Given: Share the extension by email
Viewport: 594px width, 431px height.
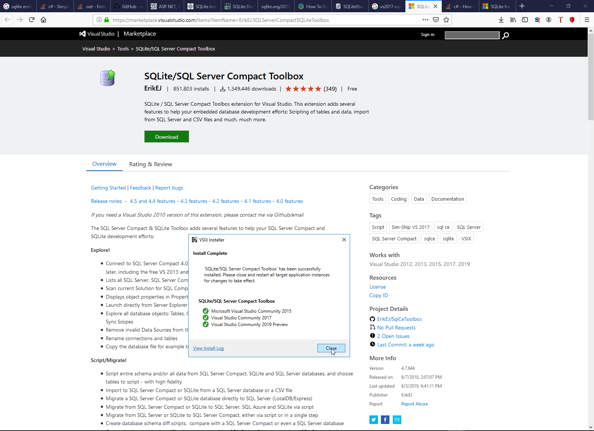Looking at the screenshot, I should (x=397, y=420).
